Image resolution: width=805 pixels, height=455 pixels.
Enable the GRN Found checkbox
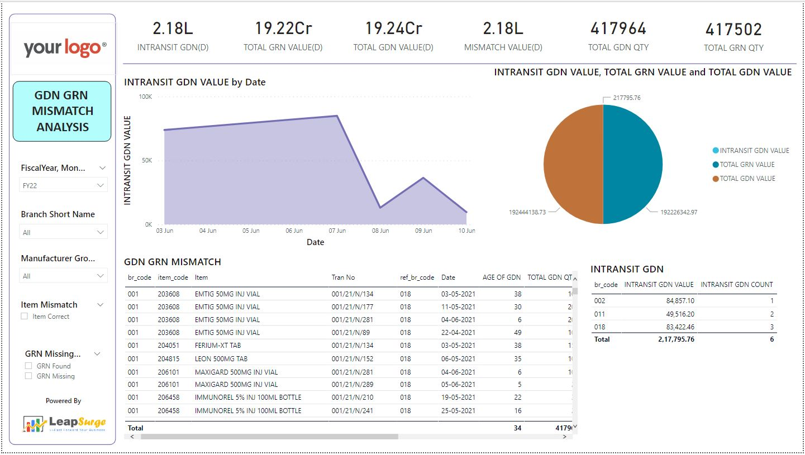[x=28, y=366]
